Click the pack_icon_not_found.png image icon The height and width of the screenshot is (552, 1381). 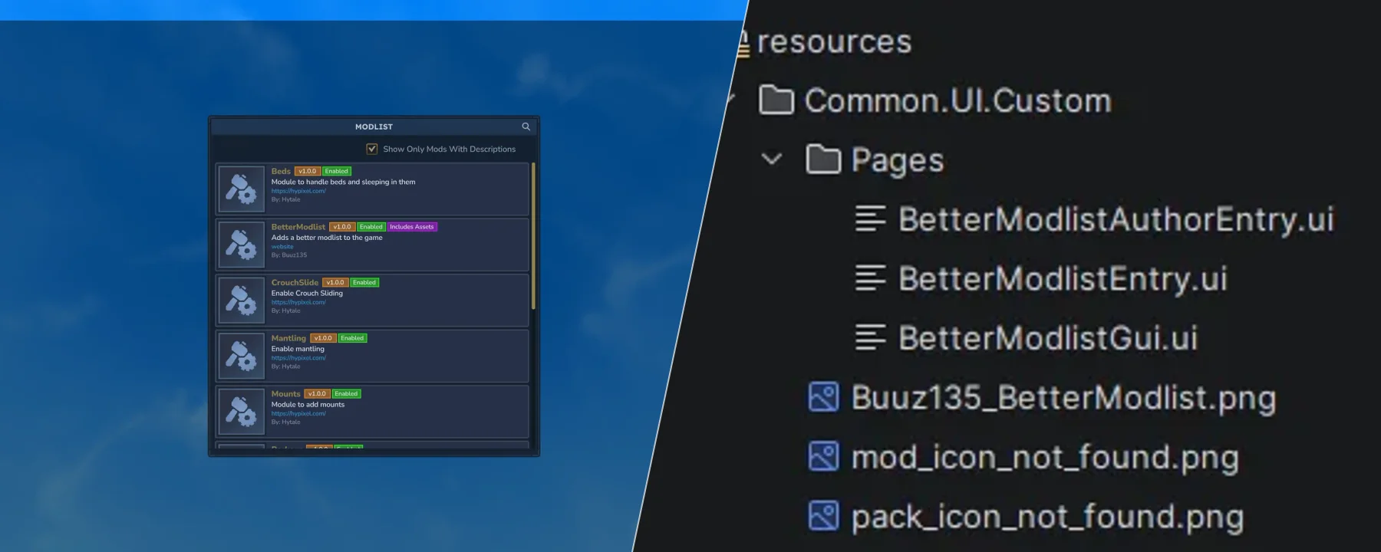coord(823,516)
